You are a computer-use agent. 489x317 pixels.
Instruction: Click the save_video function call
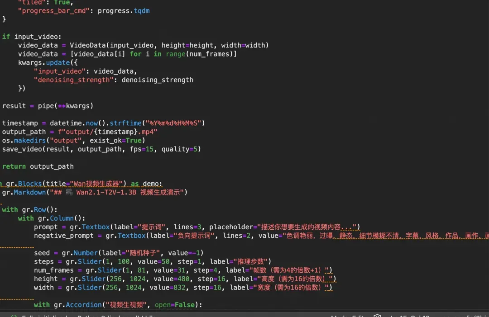[x=22, y=150]
